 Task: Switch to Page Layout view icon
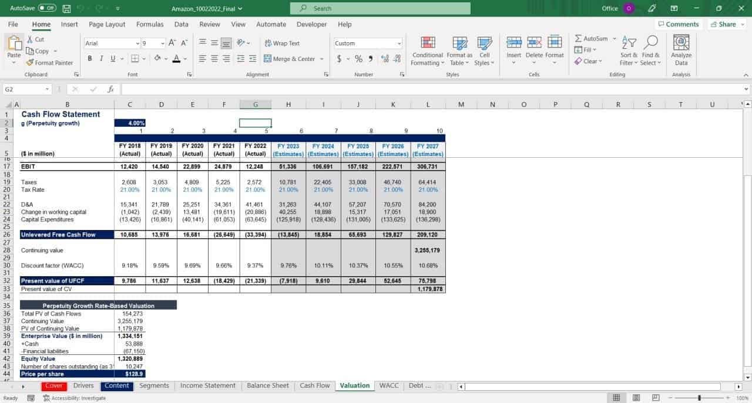(x=636, y=398)
